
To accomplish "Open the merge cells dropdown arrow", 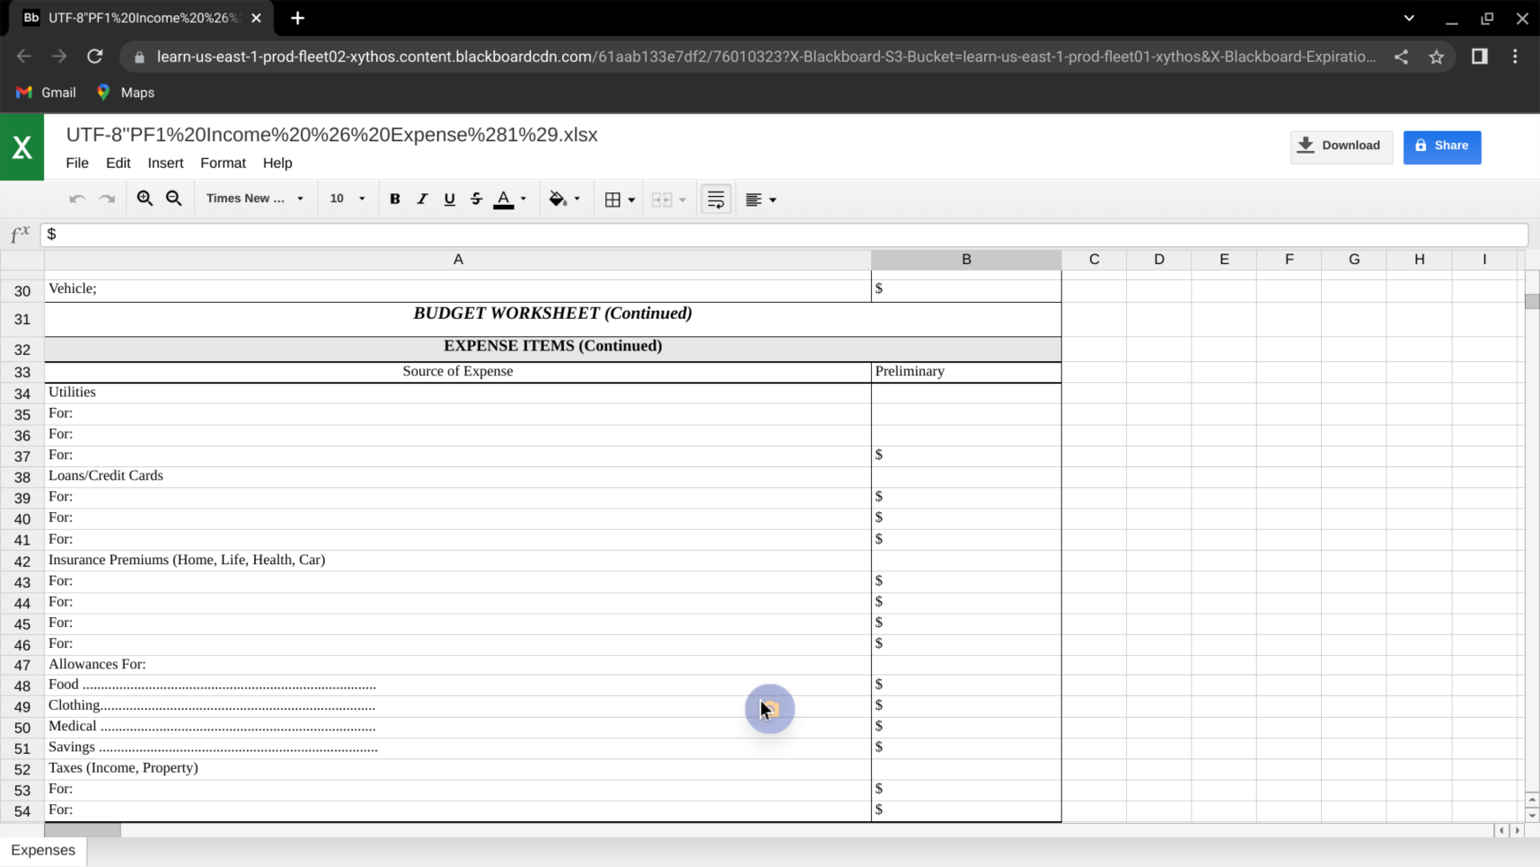I will (682, 200).
